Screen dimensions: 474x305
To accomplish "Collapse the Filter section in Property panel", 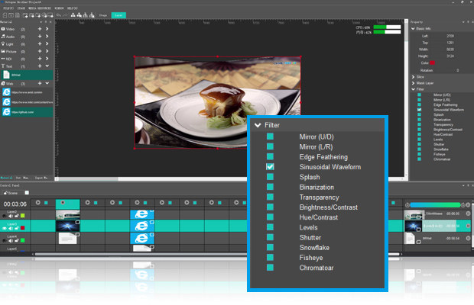I will coord(414,89).
